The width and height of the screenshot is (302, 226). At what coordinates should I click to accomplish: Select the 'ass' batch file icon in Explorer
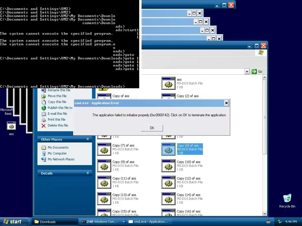point(168,83)
